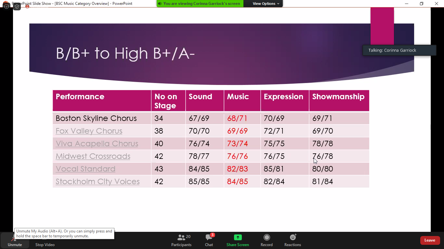Click Expression score 85/81

[274, 169]
